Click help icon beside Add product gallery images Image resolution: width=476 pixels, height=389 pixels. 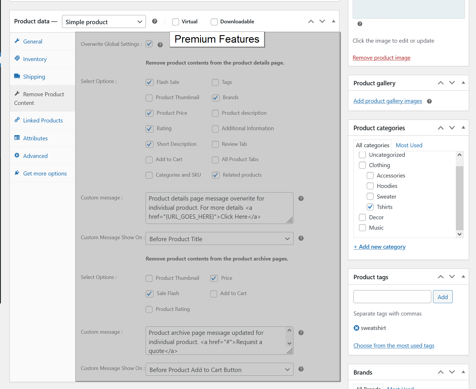pyautogui.click(x=429, y=101)
